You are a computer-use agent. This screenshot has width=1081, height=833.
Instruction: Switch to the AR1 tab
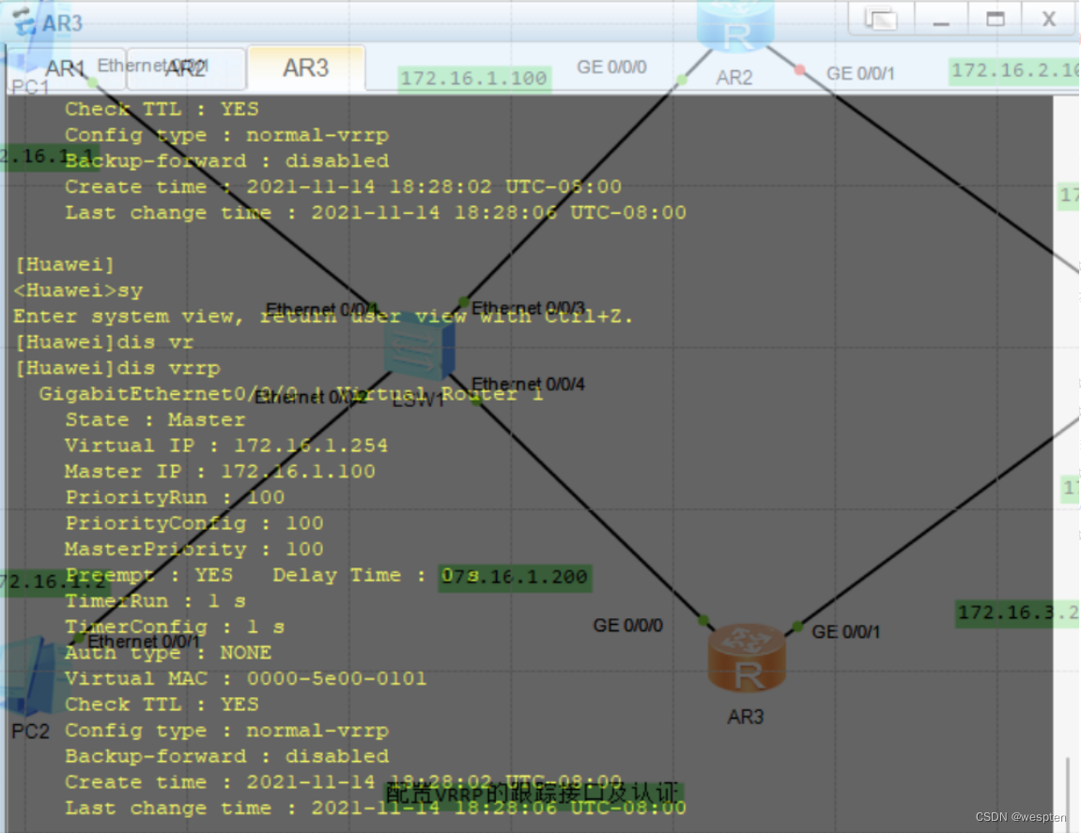point(66,68)
